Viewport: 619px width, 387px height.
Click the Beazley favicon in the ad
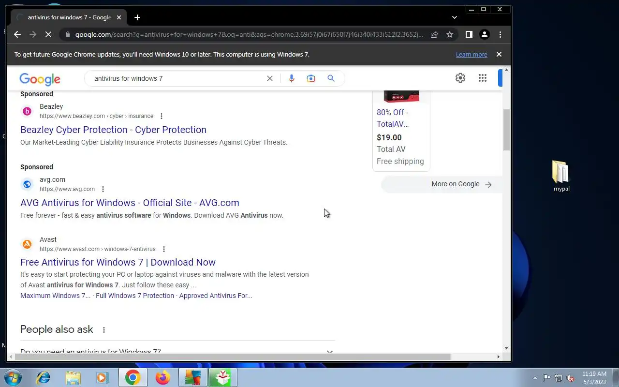(27, 111)
